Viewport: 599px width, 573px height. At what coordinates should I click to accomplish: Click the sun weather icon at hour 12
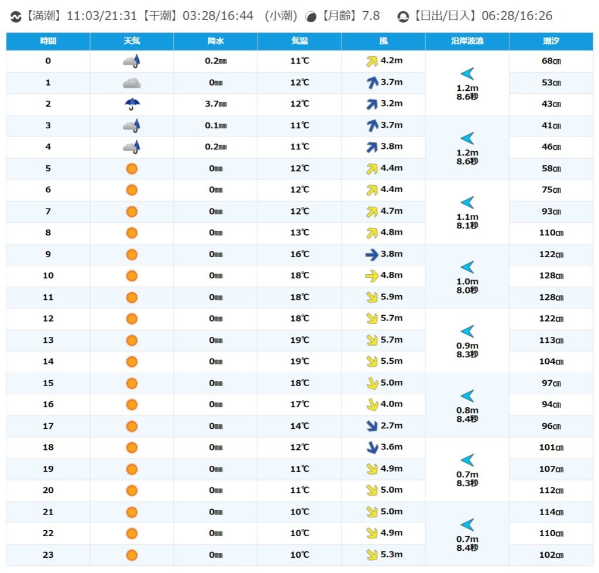[132, 319]
